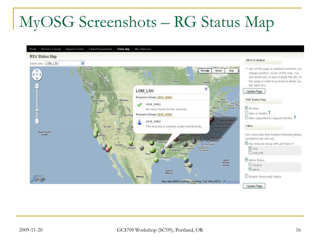The image size is (320, 240).
Task: Open the Virtual Organization menu
Action: click(x=100, y=49)
